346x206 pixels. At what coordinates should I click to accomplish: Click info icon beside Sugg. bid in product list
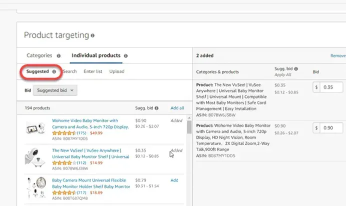(x=156, y=108)
